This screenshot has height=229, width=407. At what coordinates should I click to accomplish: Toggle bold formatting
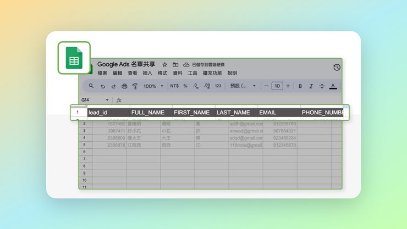click(300, 86)
